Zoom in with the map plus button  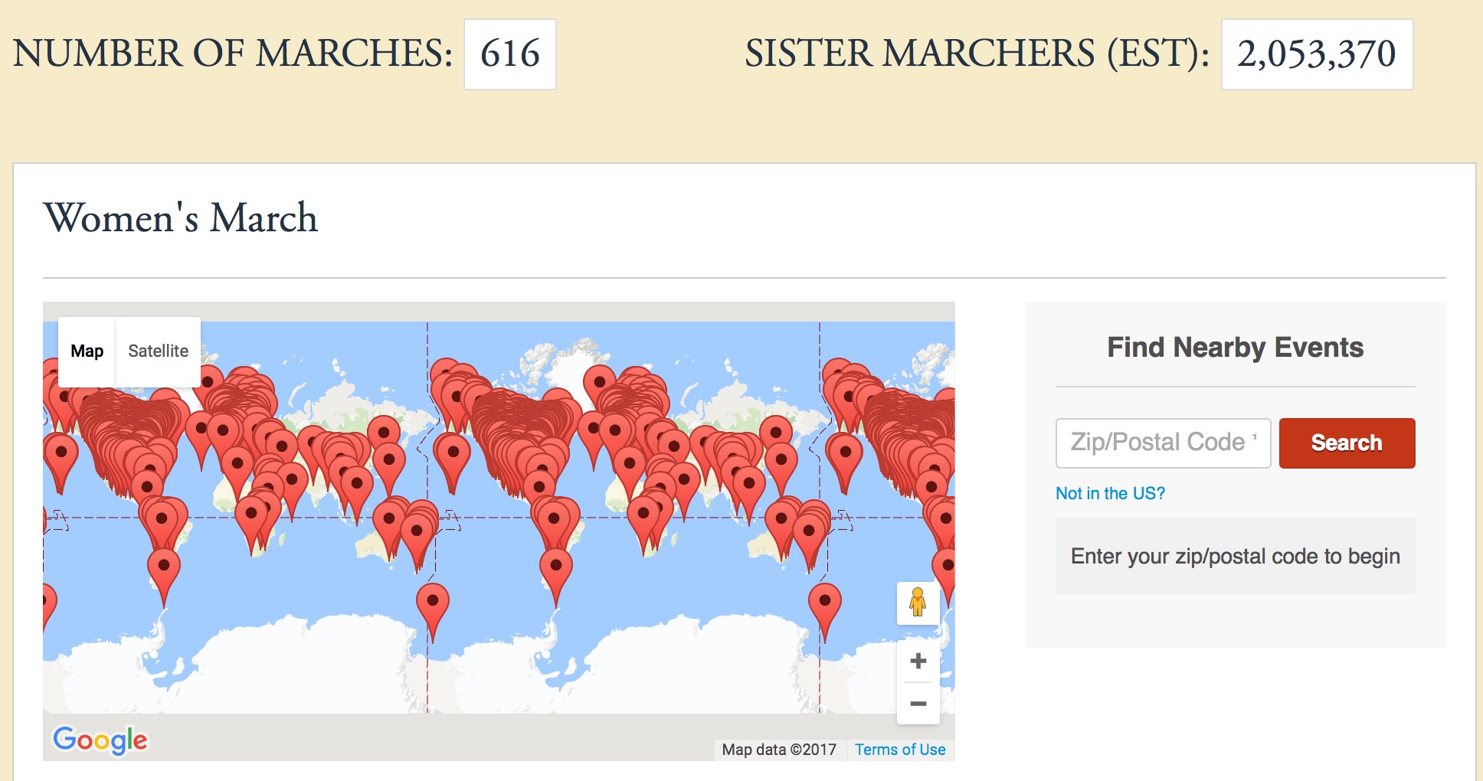(x=918, y=661)
